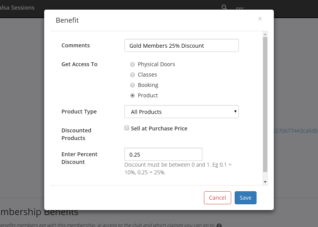Select the Booking radio button
Viewport: 318px width, 227px height.
[132, 85]
